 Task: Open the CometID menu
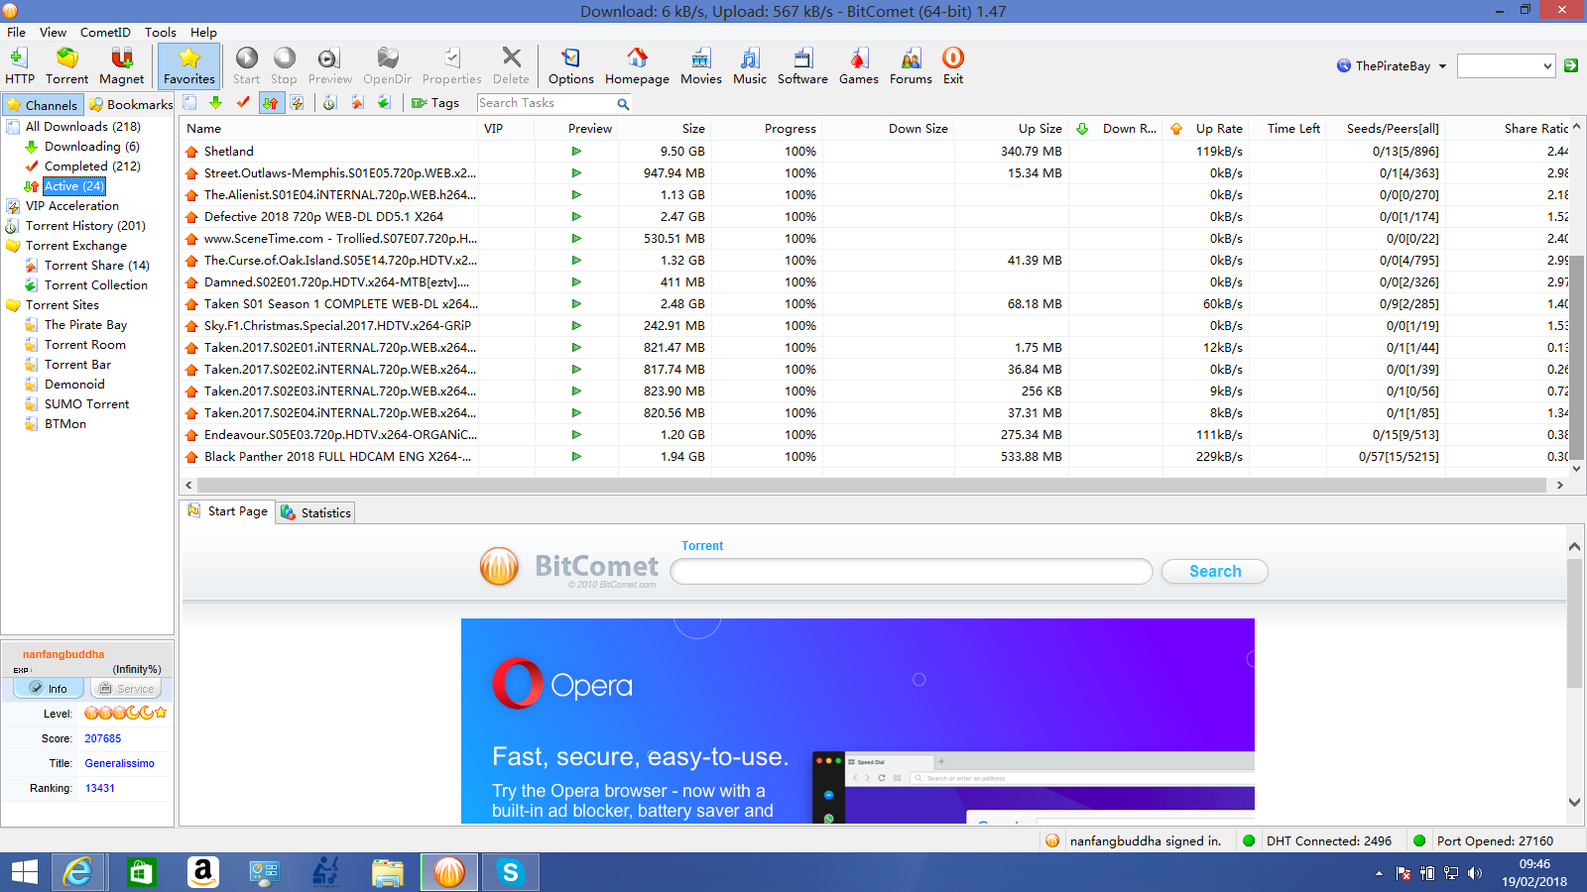(x=105, y=32)
